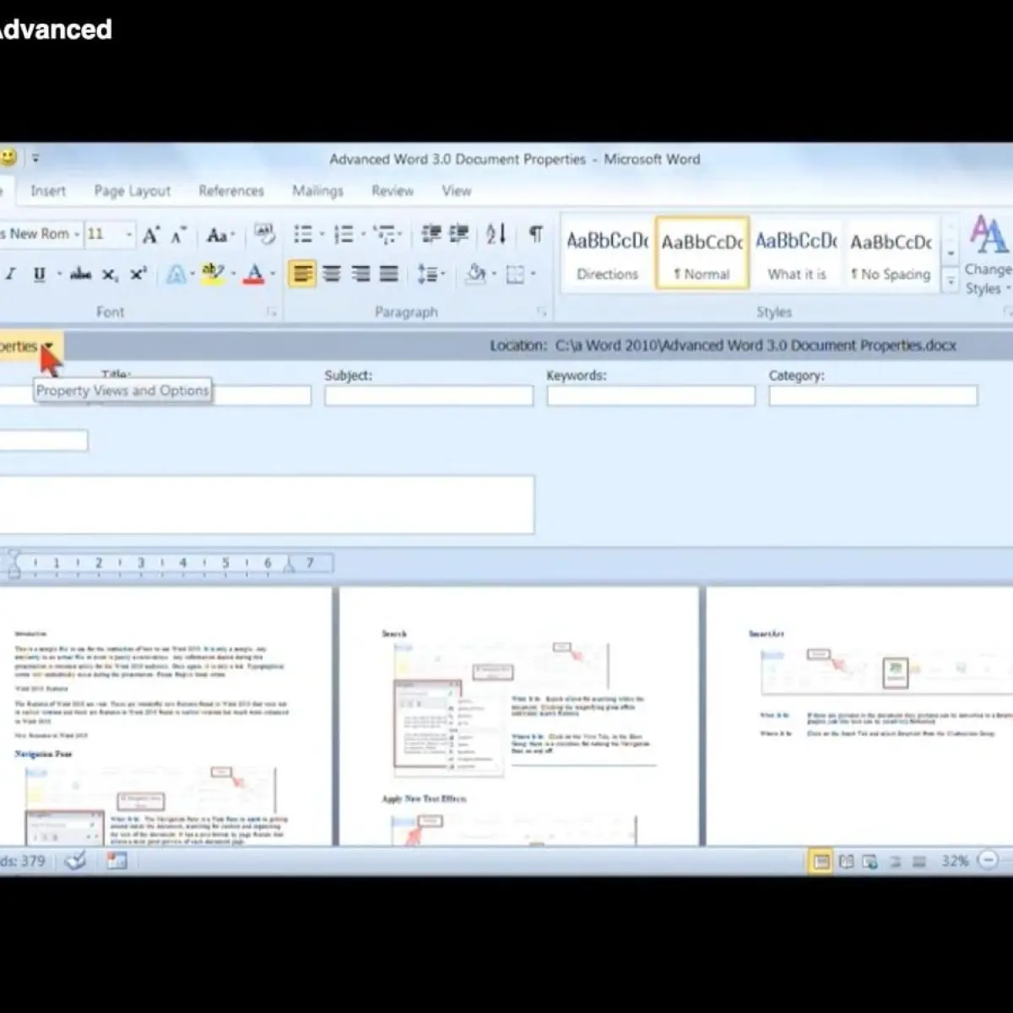Viewport: 1013px width, 1013px height.
Task: Open the Page Layout tab
Action: pos(133,191)
